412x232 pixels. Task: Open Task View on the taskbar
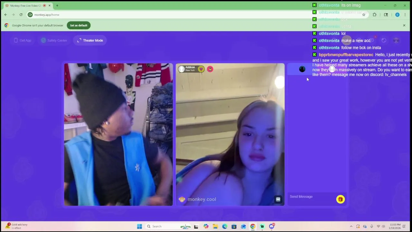(196, 227)
